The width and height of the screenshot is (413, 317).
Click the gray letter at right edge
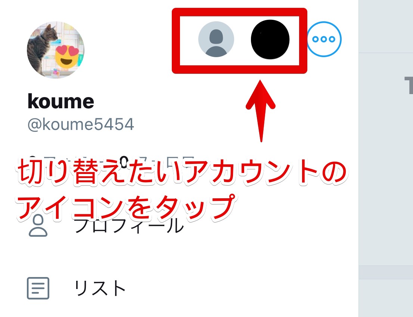point(409,85)
